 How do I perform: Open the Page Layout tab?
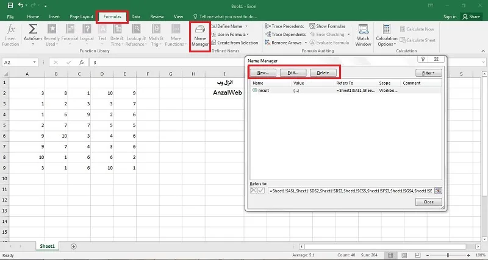click(x=82, y=16)
